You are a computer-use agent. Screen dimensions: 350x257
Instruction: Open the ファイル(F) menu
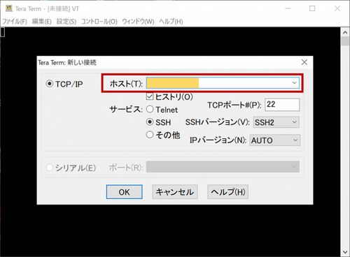15,22
